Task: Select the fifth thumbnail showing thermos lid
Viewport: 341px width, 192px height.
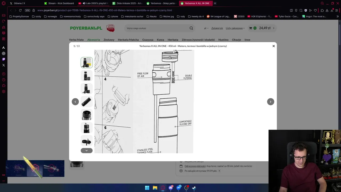Action: click(87, 115)
